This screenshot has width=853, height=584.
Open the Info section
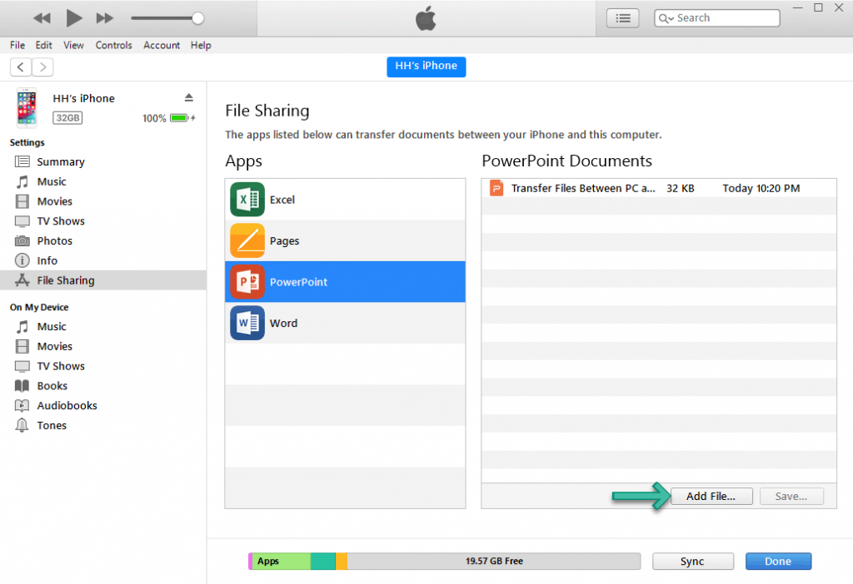[49, 260]
